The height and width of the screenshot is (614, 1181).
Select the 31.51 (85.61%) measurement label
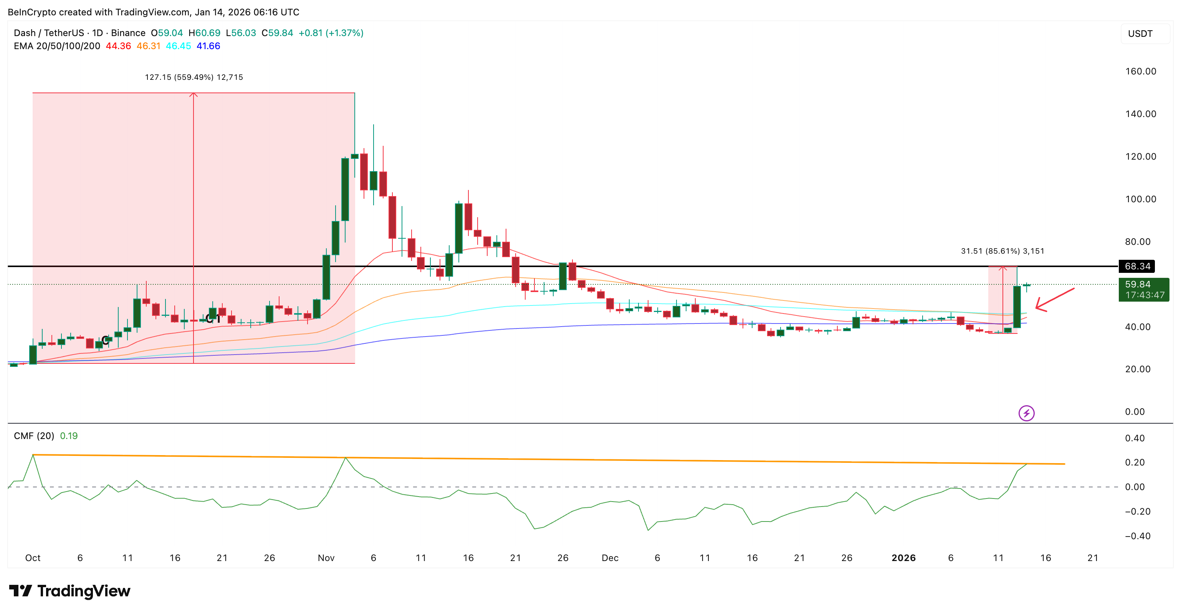(1002, 251)
